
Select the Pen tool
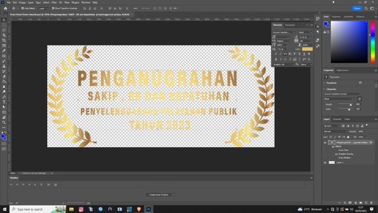pyautogui.click(x=4, y=97)
